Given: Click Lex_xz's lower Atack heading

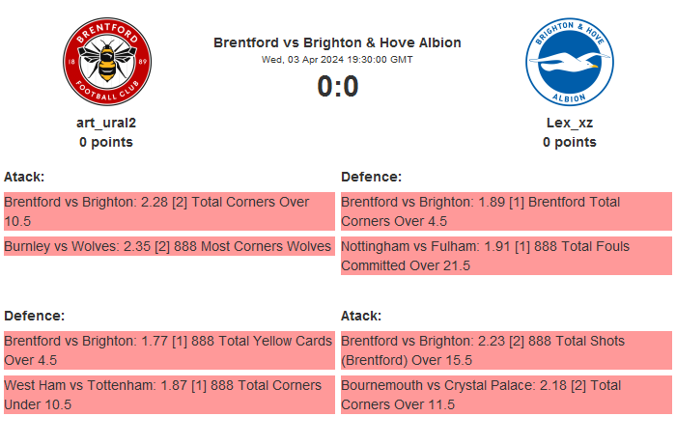Looking at the screenshot, I should coord(361,316).
